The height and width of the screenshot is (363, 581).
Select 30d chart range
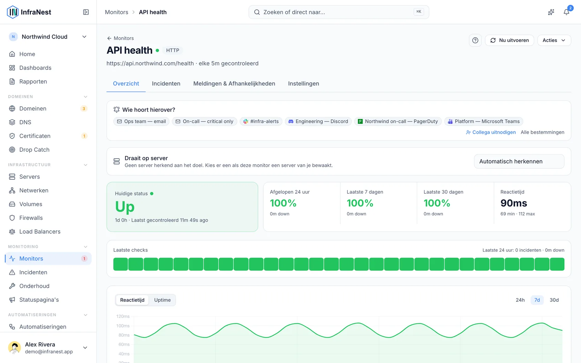point(554,300)
